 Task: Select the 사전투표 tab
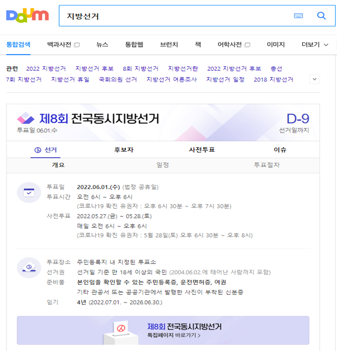202,150
